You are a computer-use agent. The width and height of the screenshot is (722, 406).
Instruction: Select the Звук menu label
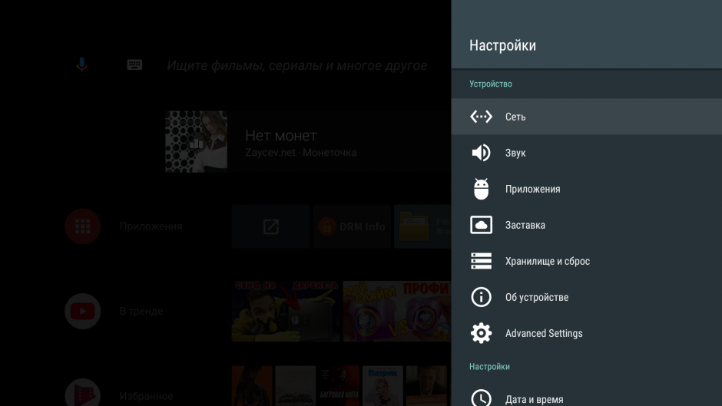[x=515, y=153]
